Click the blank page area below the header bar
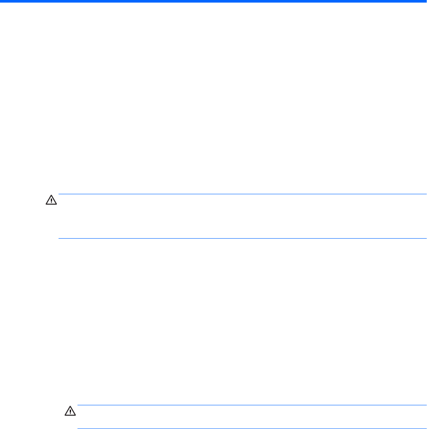This screenshot has height=429, width=427. tap(213, 86)
